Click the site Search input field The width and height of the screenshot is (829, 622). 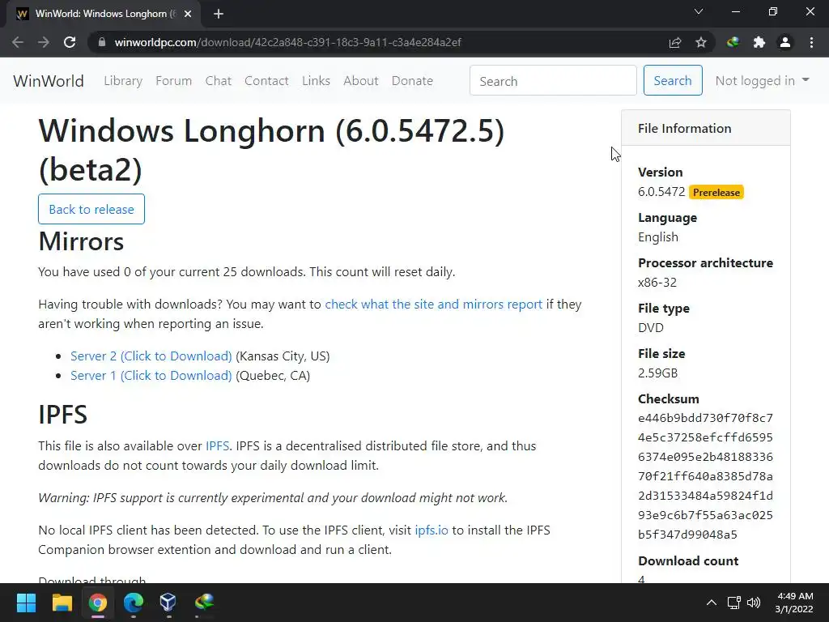[553, 81]
